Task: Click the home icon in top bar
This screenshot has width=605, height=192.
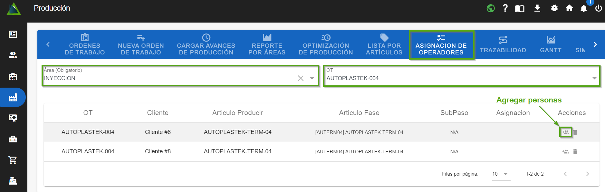Action: (x=569, y=8)
